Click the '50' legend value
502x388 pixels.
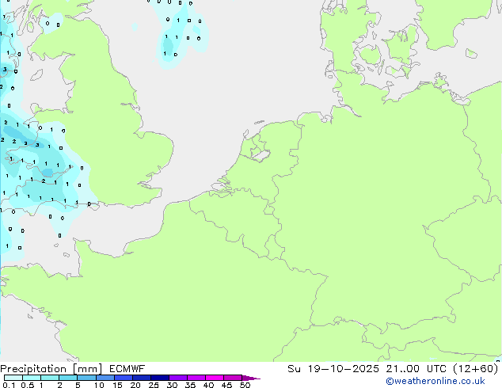[245, 385]
